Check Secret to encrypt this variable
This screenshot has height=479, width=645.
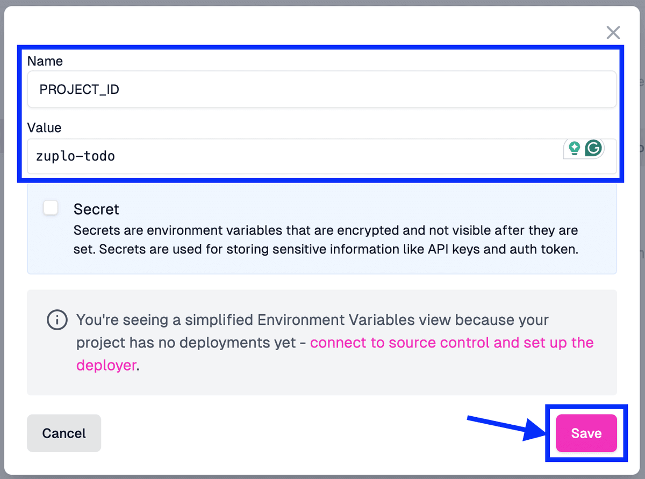(x=50, y=207)
